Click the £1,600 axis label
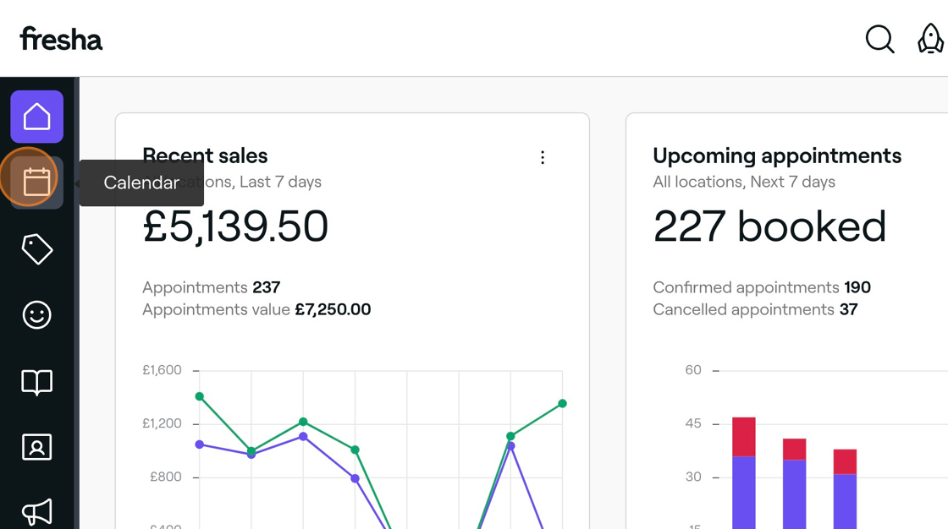Viewport: 948px width, 529px height. (162, 370)
